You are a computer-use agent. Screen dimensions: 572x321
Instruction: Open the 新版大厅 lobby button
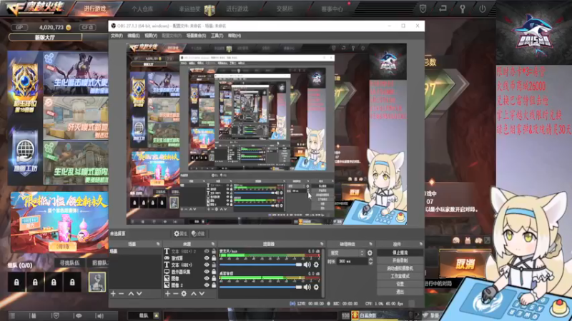point(45,37)
